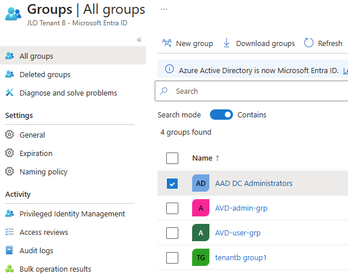
Task: Follow the learn more link in banner
Action: [x=346, y=70]
